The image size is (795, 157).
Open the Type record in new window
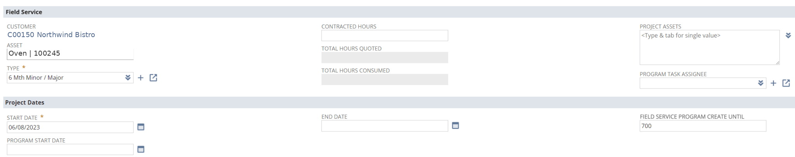click(153, 78)
